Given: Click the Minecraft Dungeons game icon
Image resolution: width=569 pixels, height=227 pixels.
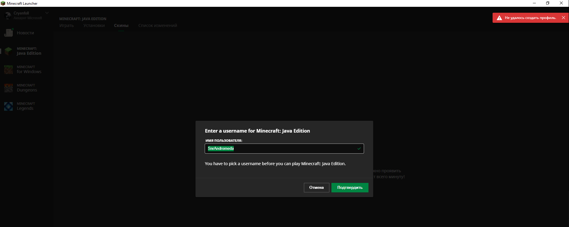Looking at the screenshot, I should pyautogui.click(x=9, y=88).
